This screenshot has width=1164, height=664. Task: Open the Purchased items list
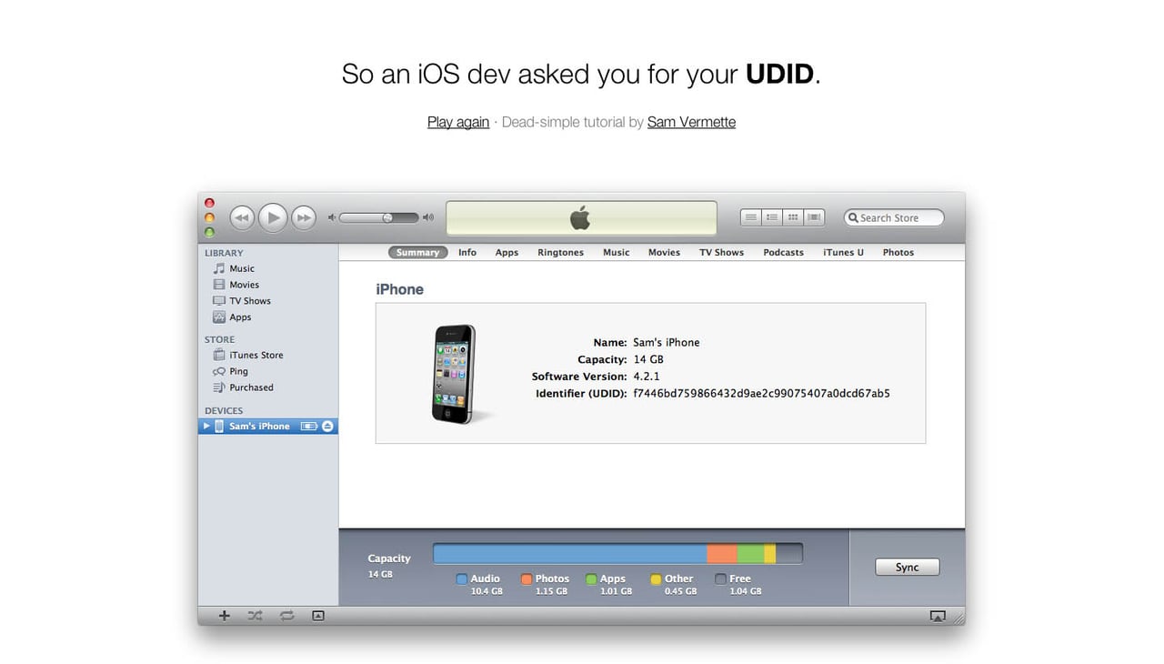click(x=250, y=387)
